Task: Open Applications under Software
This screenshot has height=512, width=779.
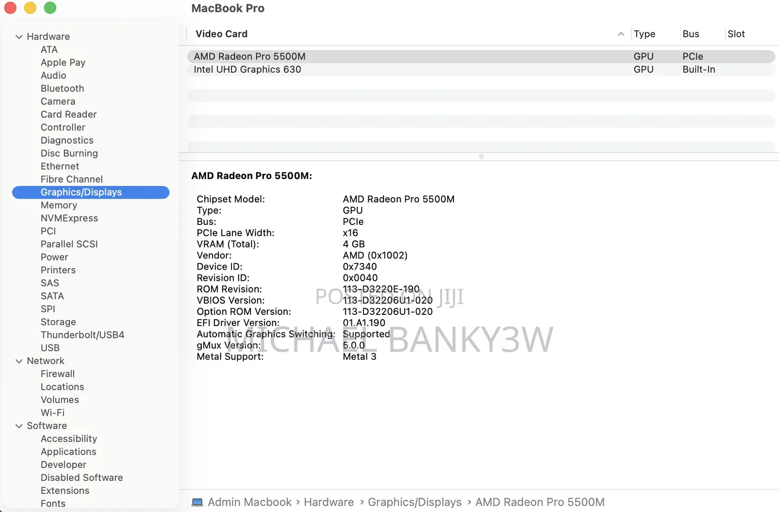Action: [x=69, y=452]
